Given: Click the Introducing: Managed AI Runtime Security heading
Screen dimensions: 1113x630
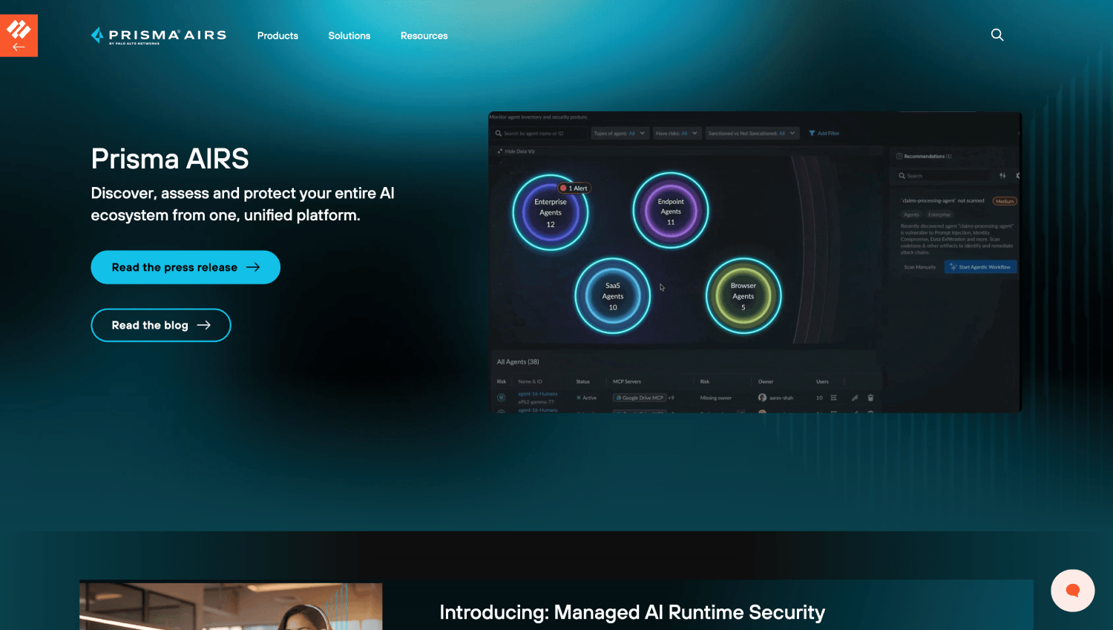Looking at the screenshot, I should click(632, 612).
